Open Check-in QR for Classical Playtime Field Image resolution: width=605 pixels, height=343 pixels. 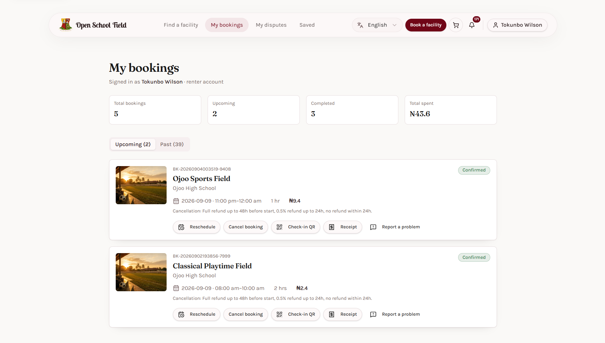[x=296, y=314]
